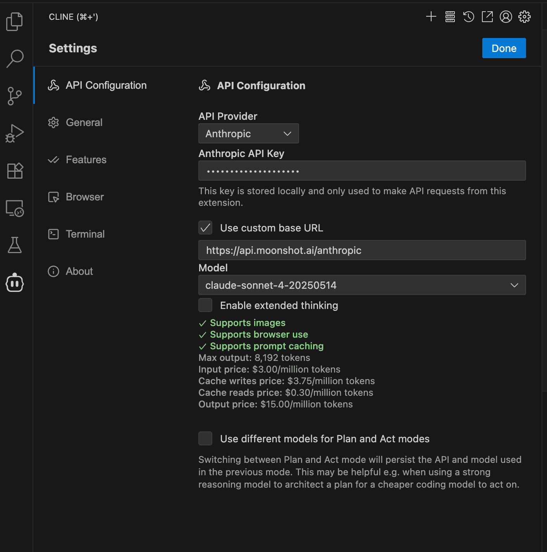
Task: Click the Done button
Action: 504,48
